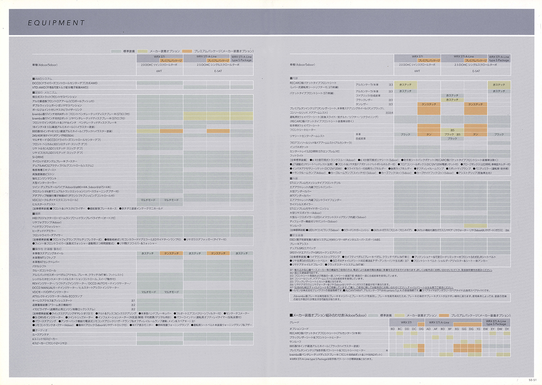Click the brembo 2ポット リヤベンチレーテッドディスクブレーキ row
The width and height of the screenshot is (542, 385).
[142, 118]
